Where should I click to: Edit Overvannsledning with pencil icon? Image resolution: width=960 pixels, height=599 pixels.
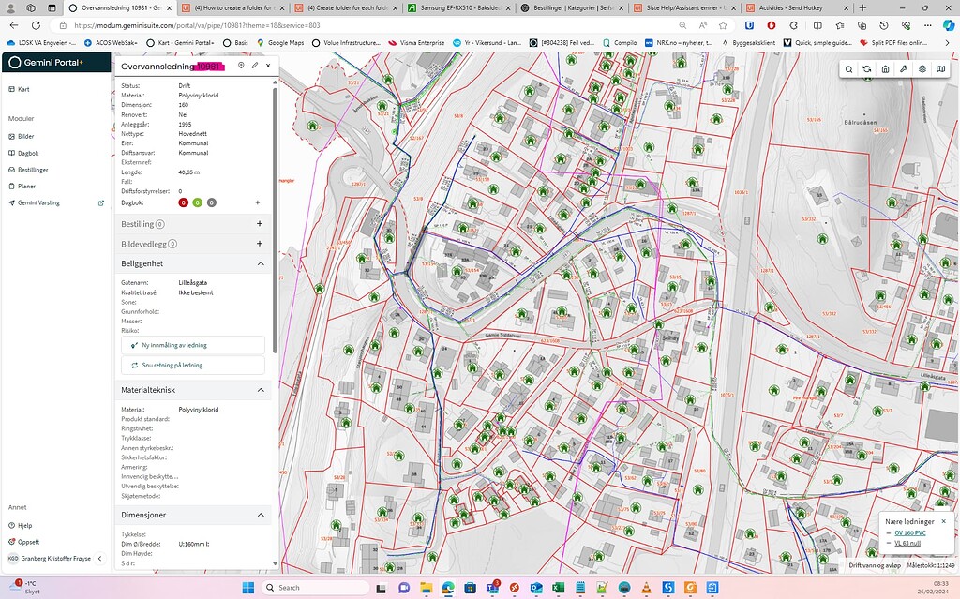coord(255,67)
